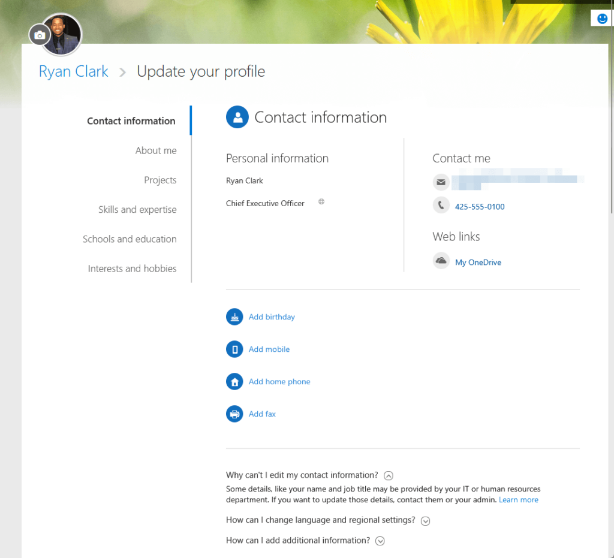614x558 pixels.
Task: Open Skills and expertise section
Action: coord(137,210)
